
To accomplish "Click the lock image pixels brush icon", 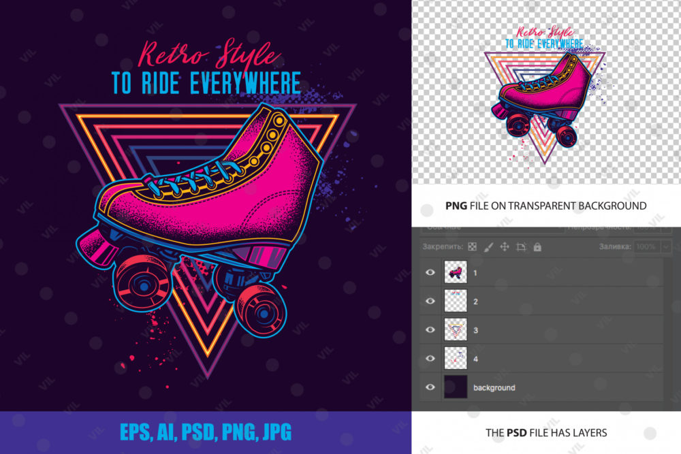I will [x=488, y=247].
